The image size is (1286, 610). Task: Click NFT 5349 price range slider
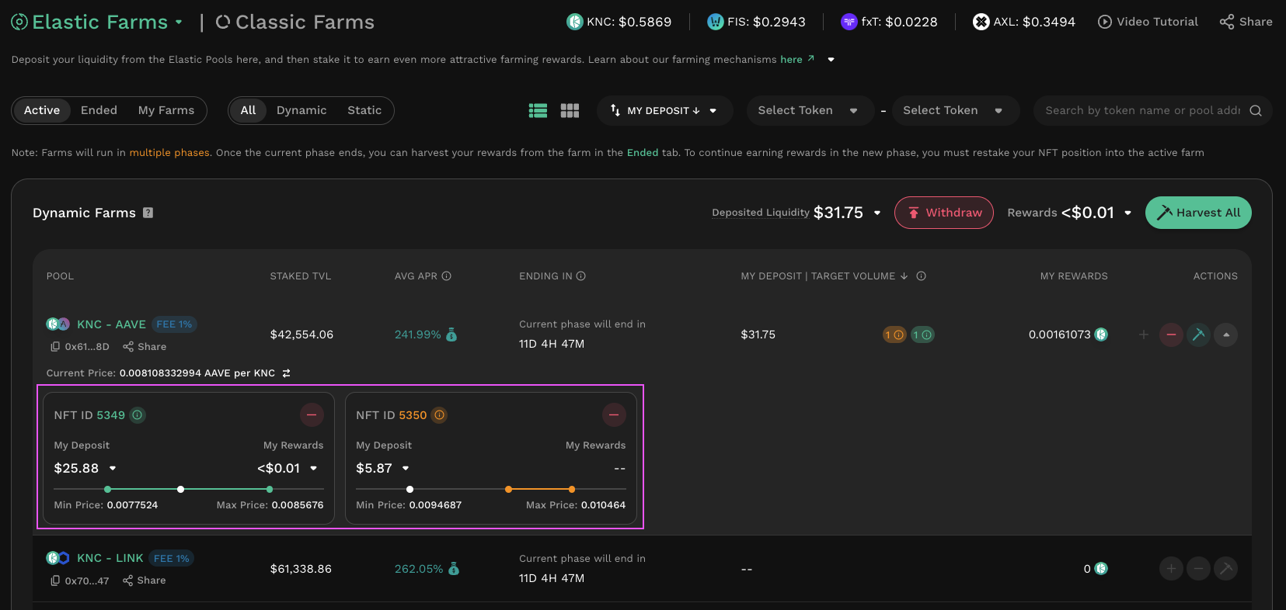click(x=189, y=489)
